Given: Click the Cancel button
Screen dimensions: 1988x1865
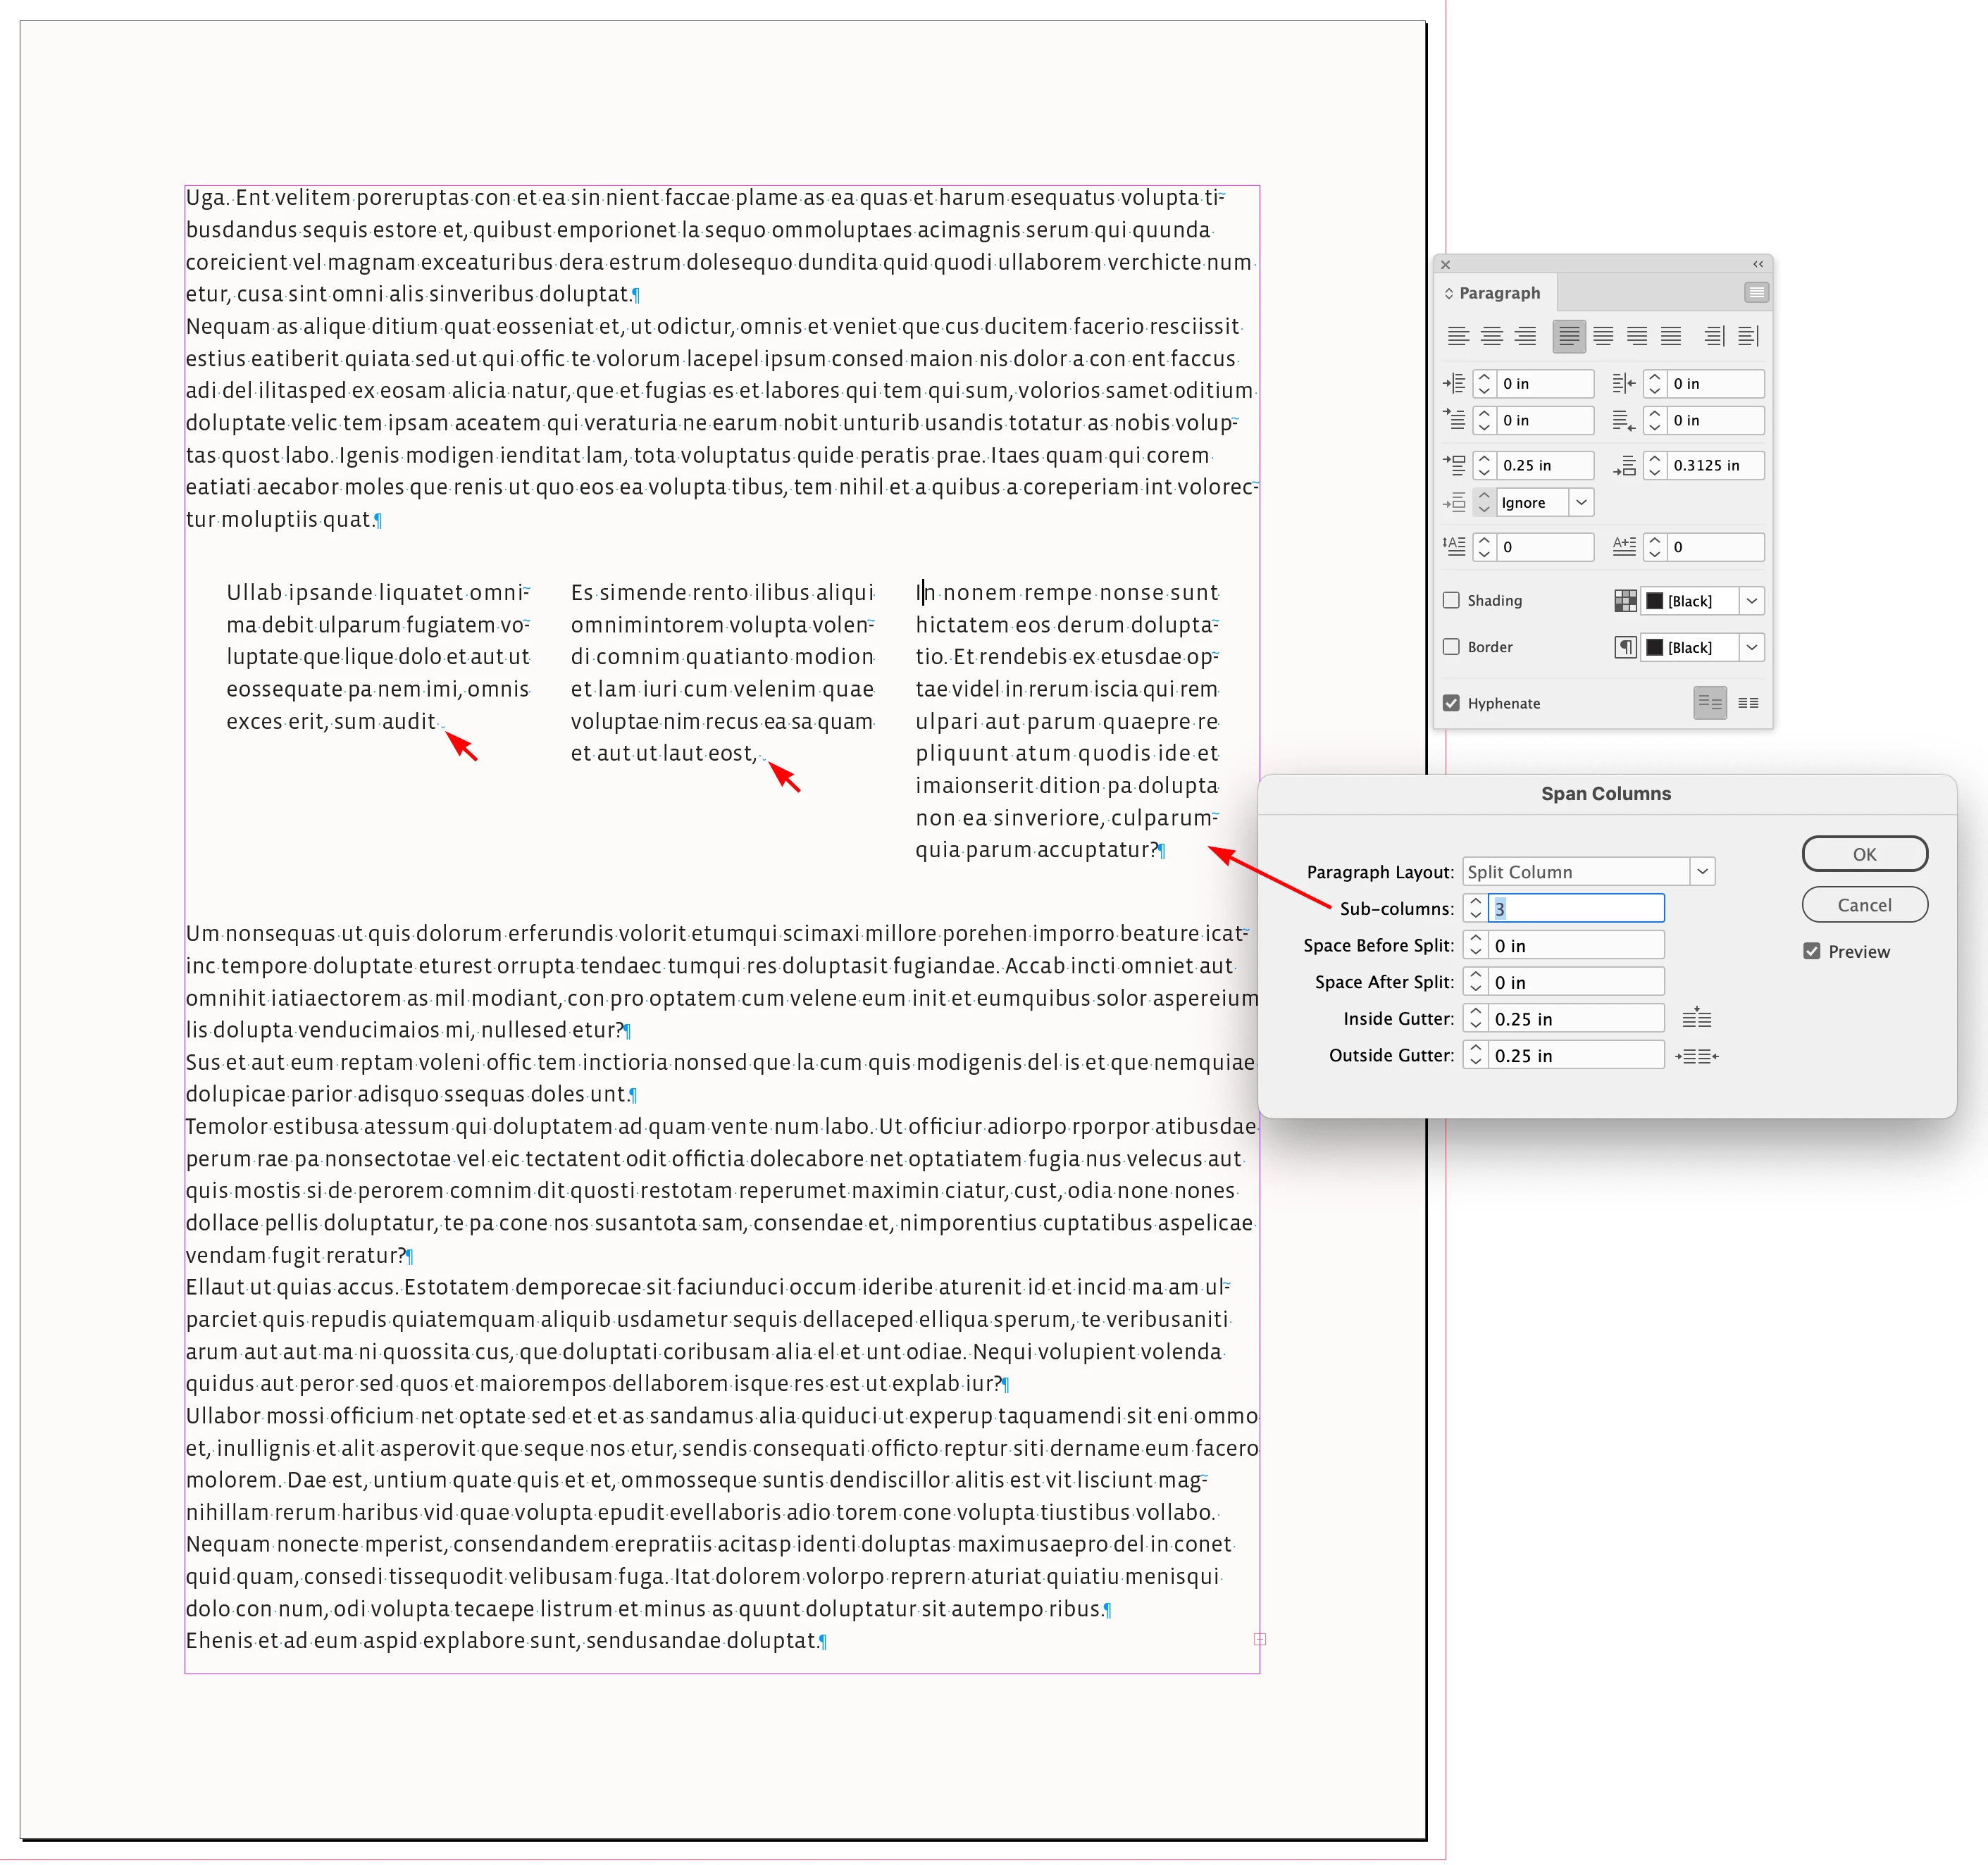Looking at the screenshot, I should (x=1864, y=905).
